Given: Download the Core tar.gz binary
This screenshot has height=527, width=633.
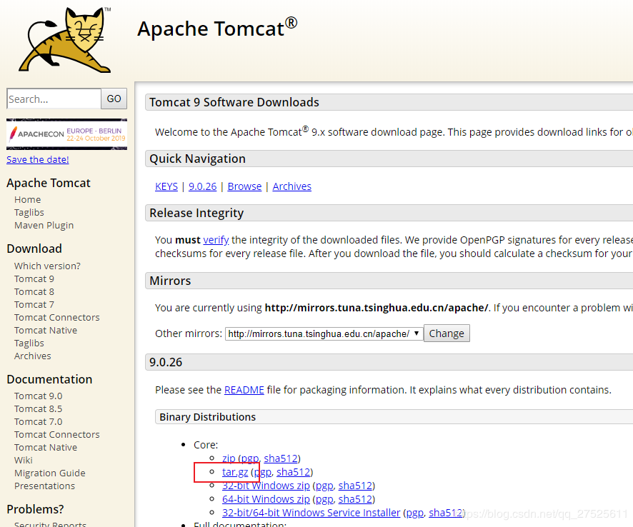Looking at the screenshot, I should pyautogui.click(x=234, y=472).
